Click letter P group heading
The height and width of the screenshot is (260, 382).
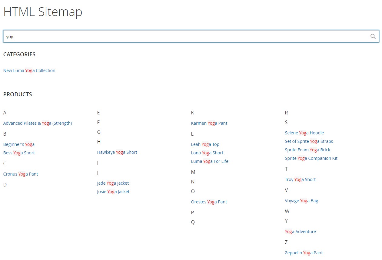[193, 212]
